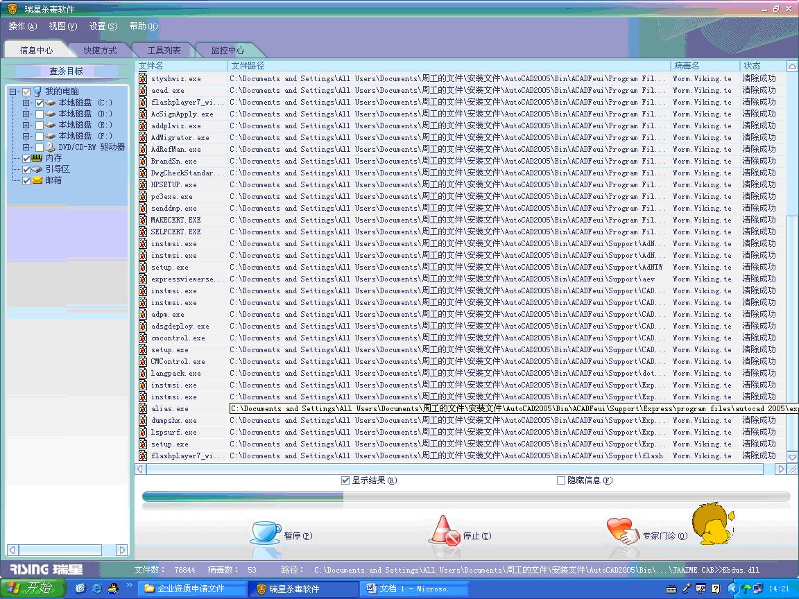Click the stop cone icon
The image size is (799, 599).
445,531
